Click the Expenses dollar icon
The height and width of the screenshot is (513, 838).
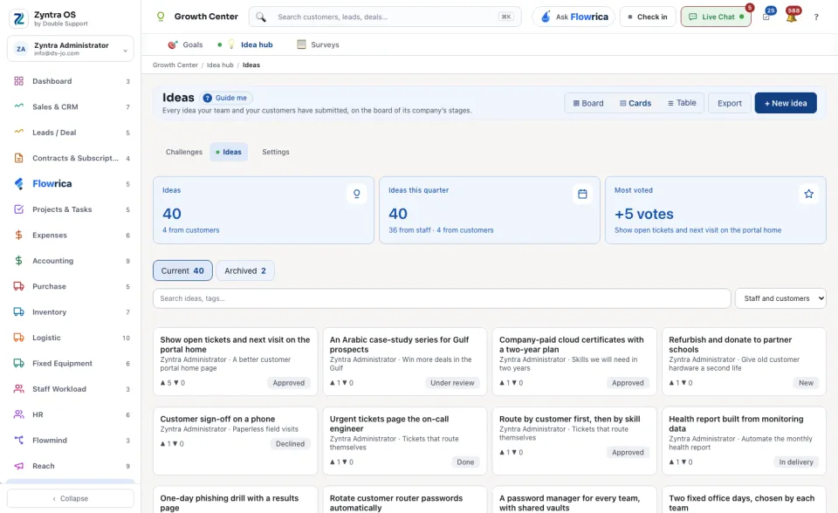coord(18,236)
